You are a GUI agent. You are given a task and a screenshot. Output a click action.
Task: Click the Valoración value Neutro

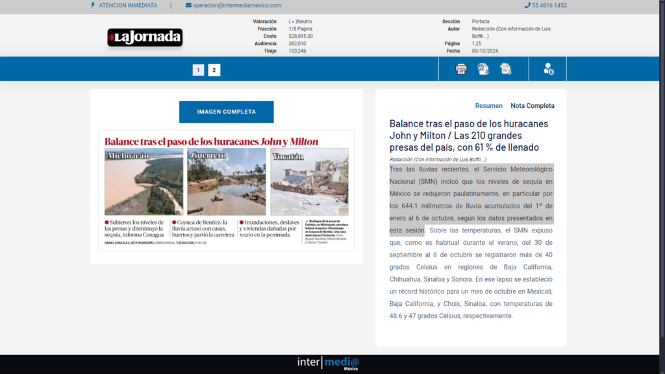point(300,21)
